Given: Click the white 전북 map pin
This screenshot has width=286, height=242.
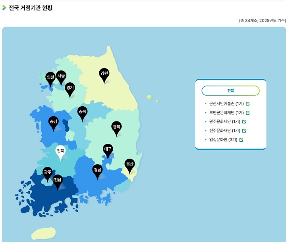Looking at the screenshot, I should click(60, 151).
